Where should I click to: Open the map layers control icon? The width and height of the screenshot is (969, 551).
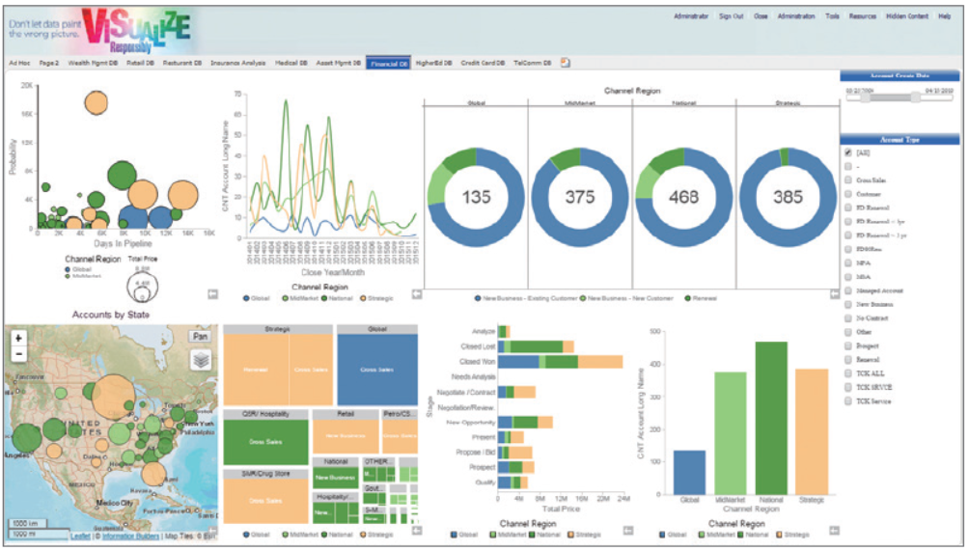200,359
